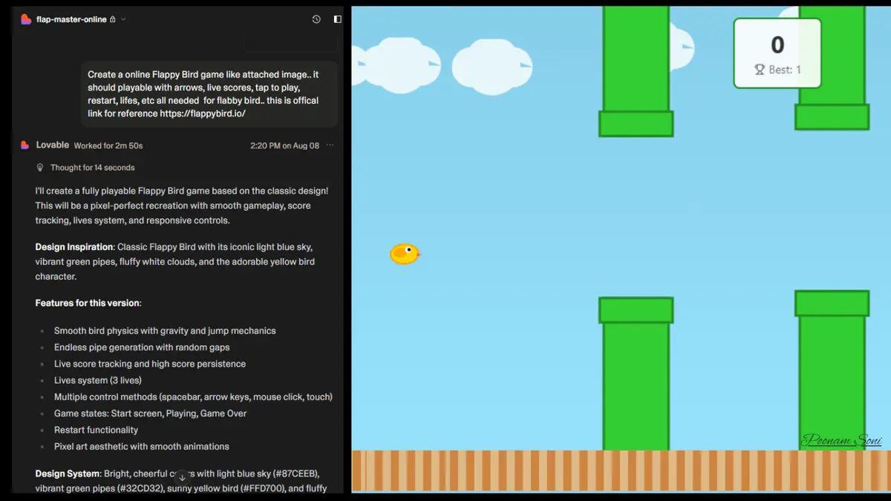Click the yellow bird in the game
Viewport: 891px width, 501px height.
tap(405, 254)
